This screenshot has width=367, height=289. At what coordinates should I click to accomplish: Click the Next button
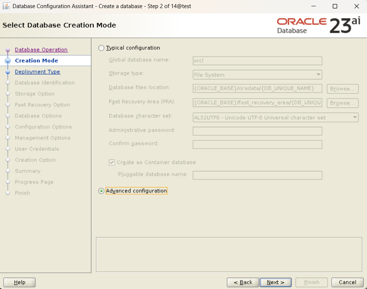pyautogui.click(x=276, y=282)
